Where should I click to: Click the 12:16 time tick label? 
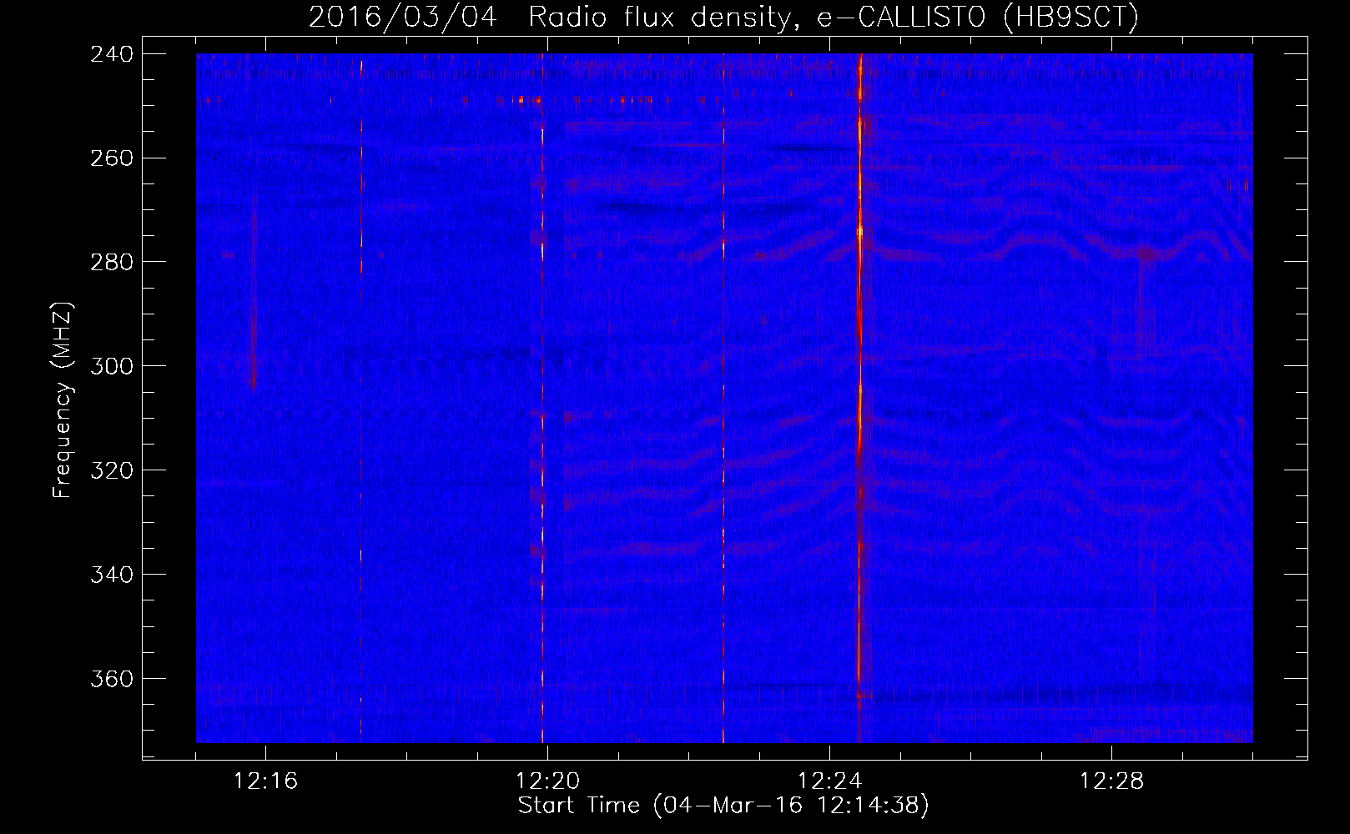(265, 781)
